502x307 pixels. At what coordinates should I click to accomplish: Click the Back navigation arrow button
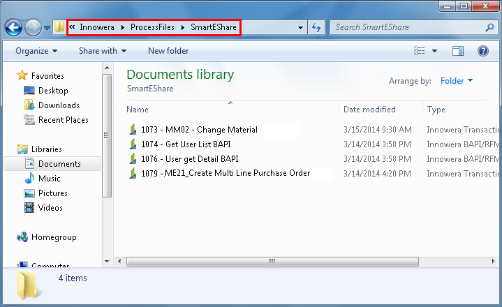pyautogui.click(x=14, y=28)
